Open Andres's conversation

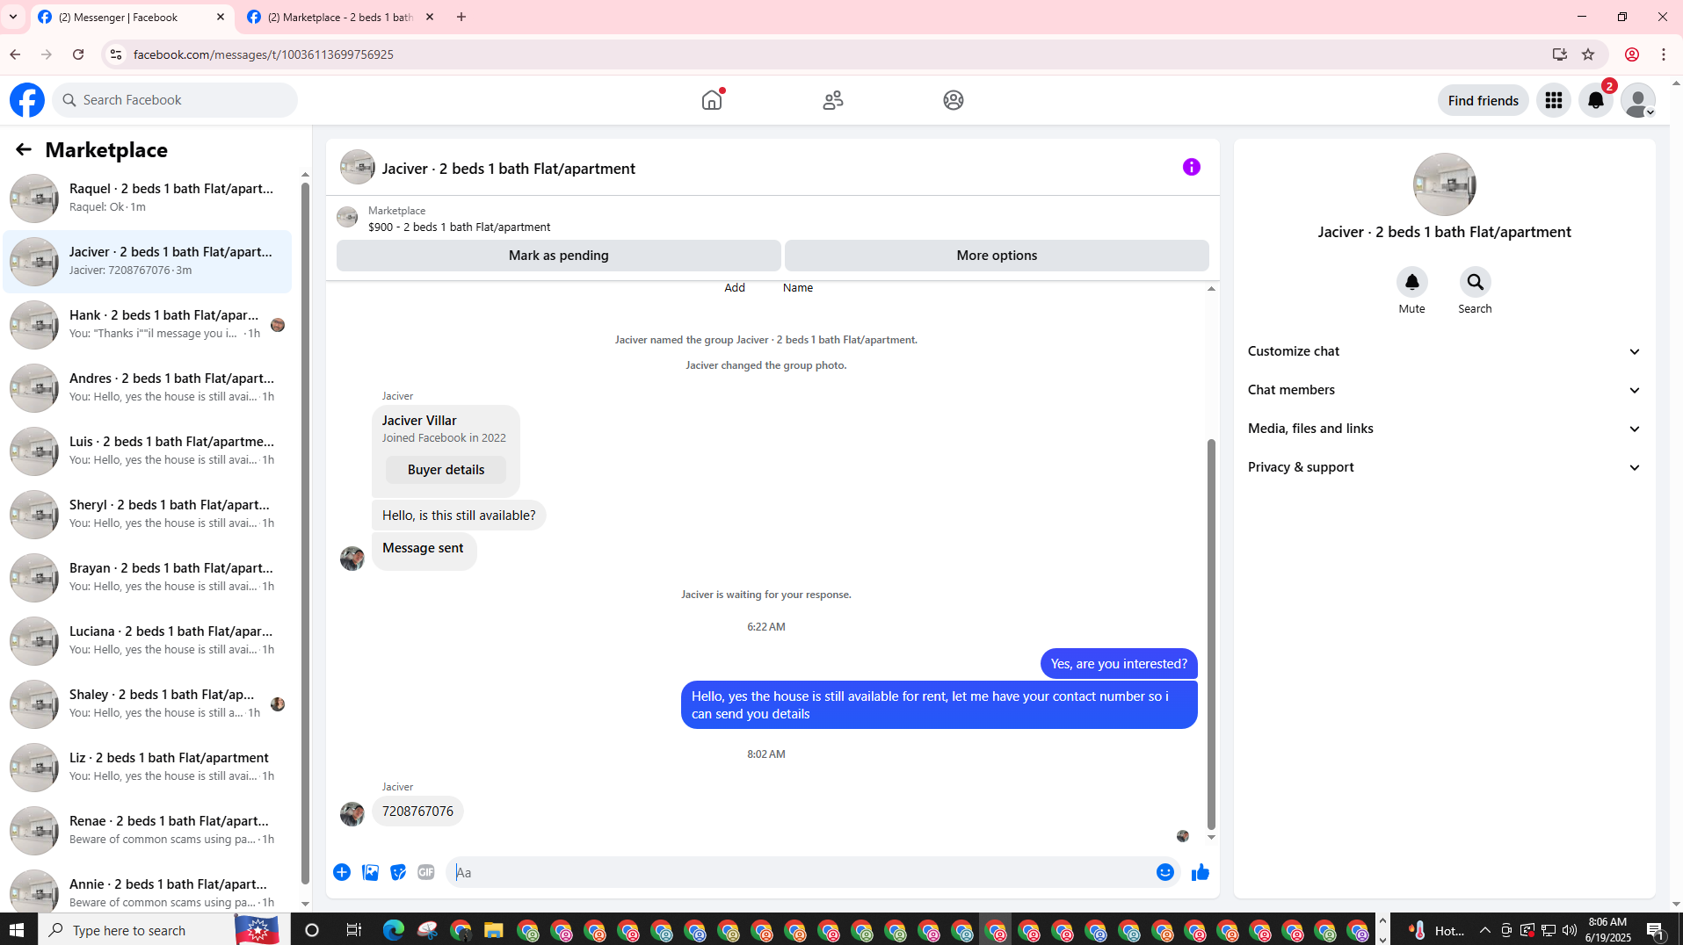tap(148, 388)
